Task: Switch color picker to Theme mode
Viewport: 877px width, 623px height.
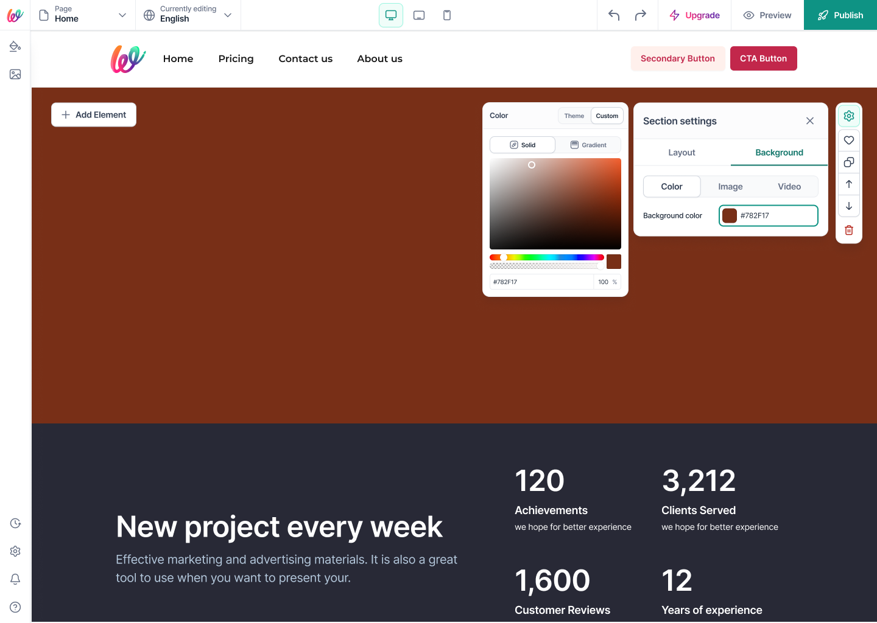Action: pyautogui.click(x=574, y=116)
